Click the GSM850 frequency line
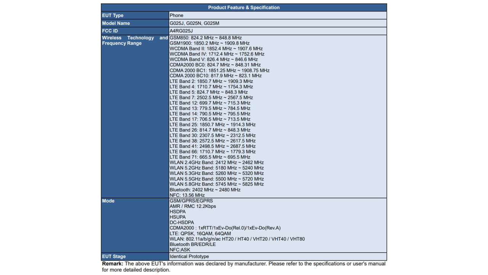Viewport: 488px width, 275px height. 205,38
